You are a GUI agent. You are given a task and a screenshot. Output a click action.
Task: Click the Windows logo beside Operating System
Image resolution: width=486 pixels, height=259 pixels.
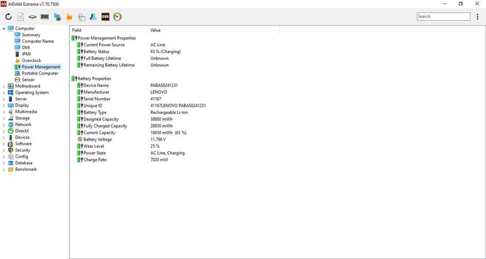pyautogui.click(x=11, y=92)
